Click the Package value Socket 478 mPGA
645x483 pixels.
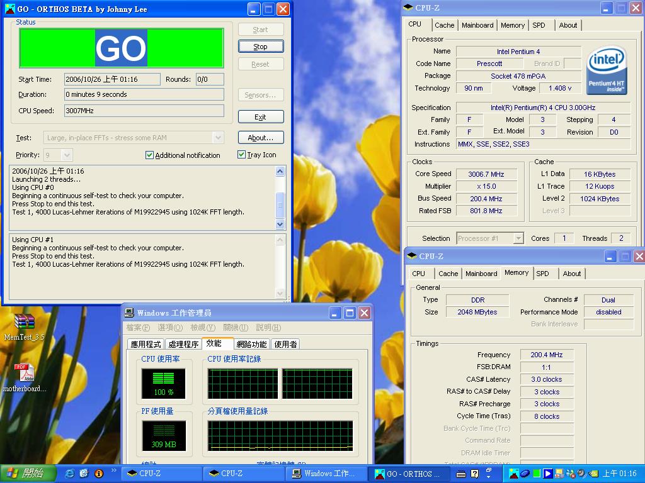518,76
